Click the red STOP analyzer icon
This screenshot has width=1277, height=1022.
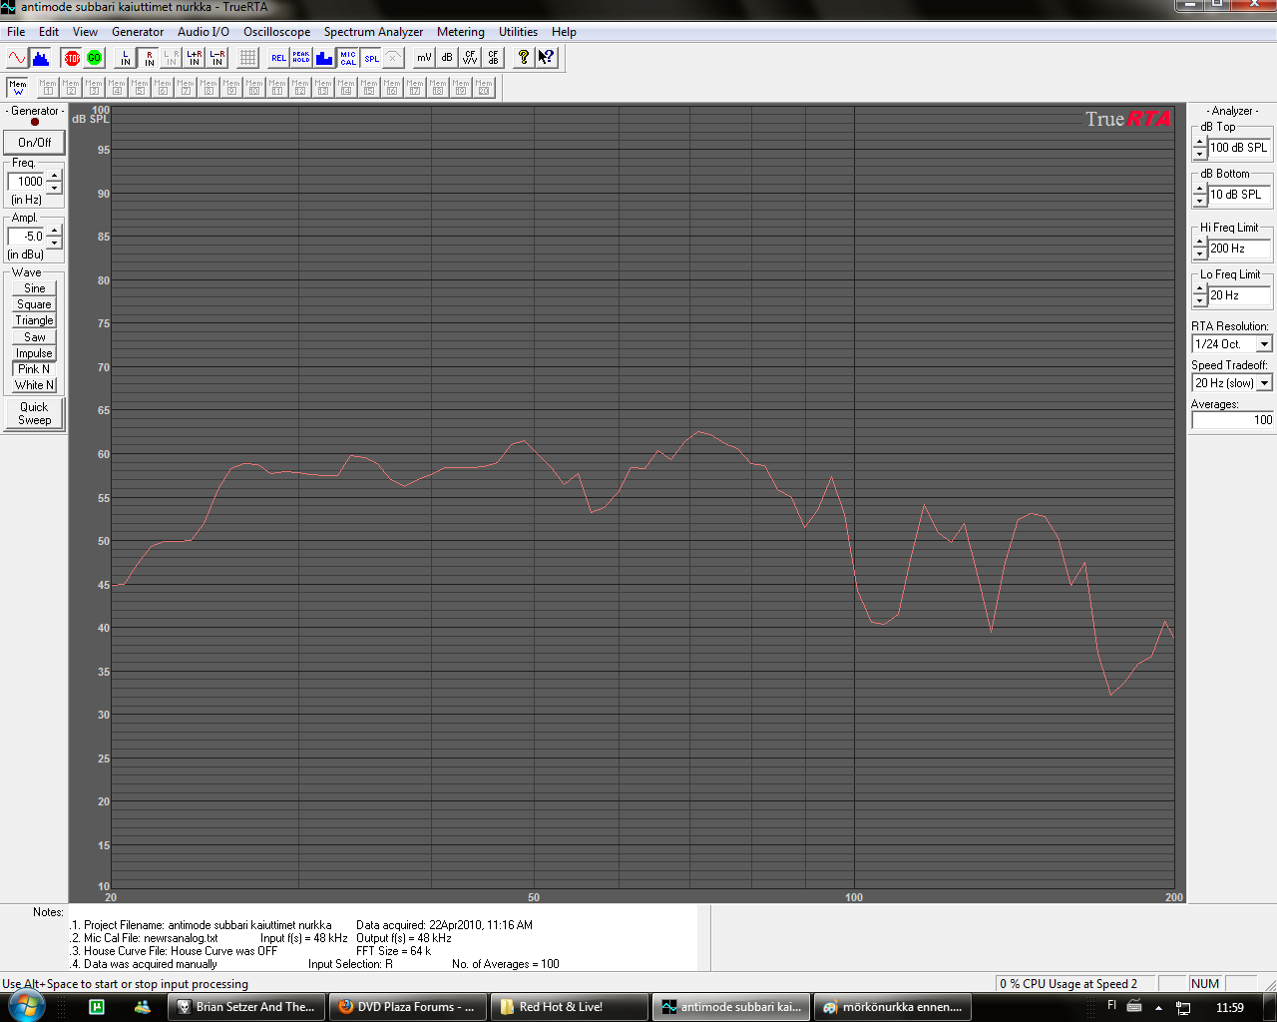point(72,58)
